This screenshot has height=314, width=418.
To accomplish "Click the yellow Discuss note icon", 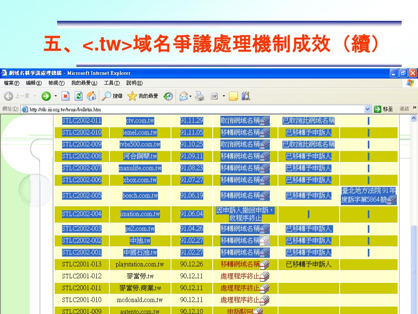I will coord(233,96).
